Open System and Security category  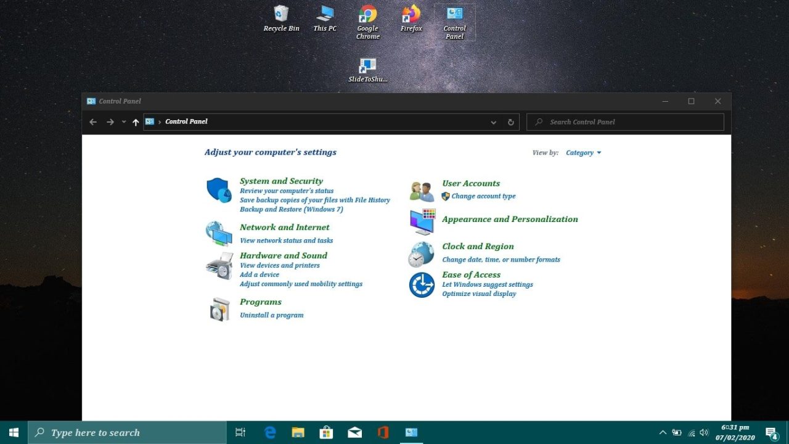pos(281,181)
